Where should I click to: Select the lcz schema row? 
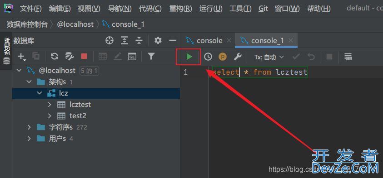click(x=96, y=93)
